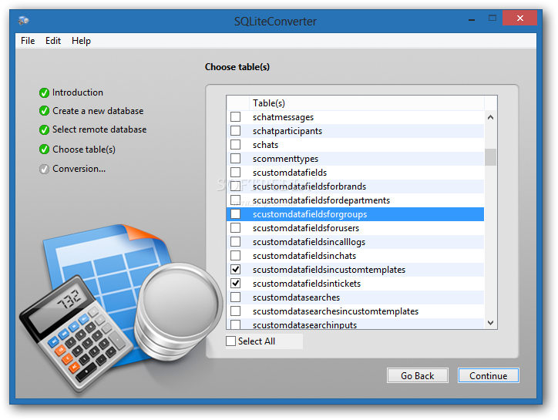Click the grey check icon beside Conversion...
Screen dimensions: 558x420
tap(44, 169)
